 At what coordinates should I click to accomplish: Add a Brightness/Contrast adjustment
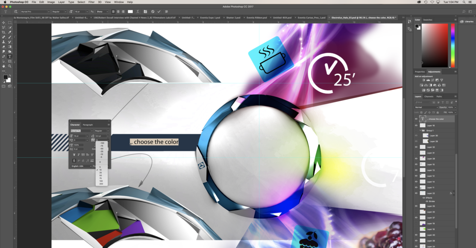click(423, 80)
